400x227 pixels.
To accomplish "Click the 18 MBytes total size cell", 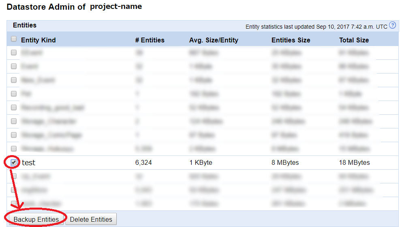I will [354, 163].
